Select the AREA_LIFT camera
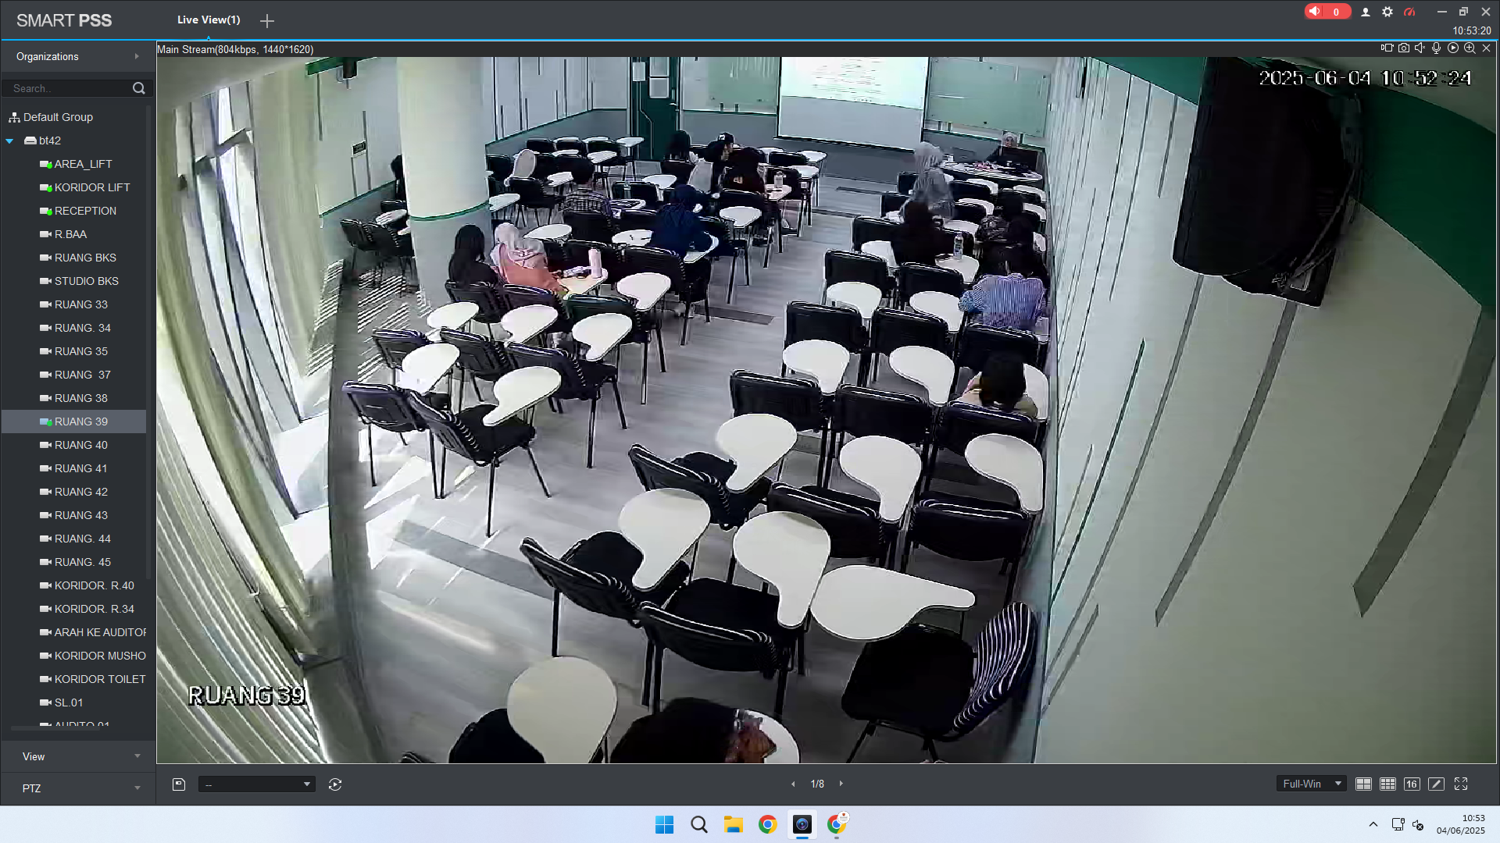Image resolution: width=1500 pixels, height=843 pixels. [x=83, y=164]
